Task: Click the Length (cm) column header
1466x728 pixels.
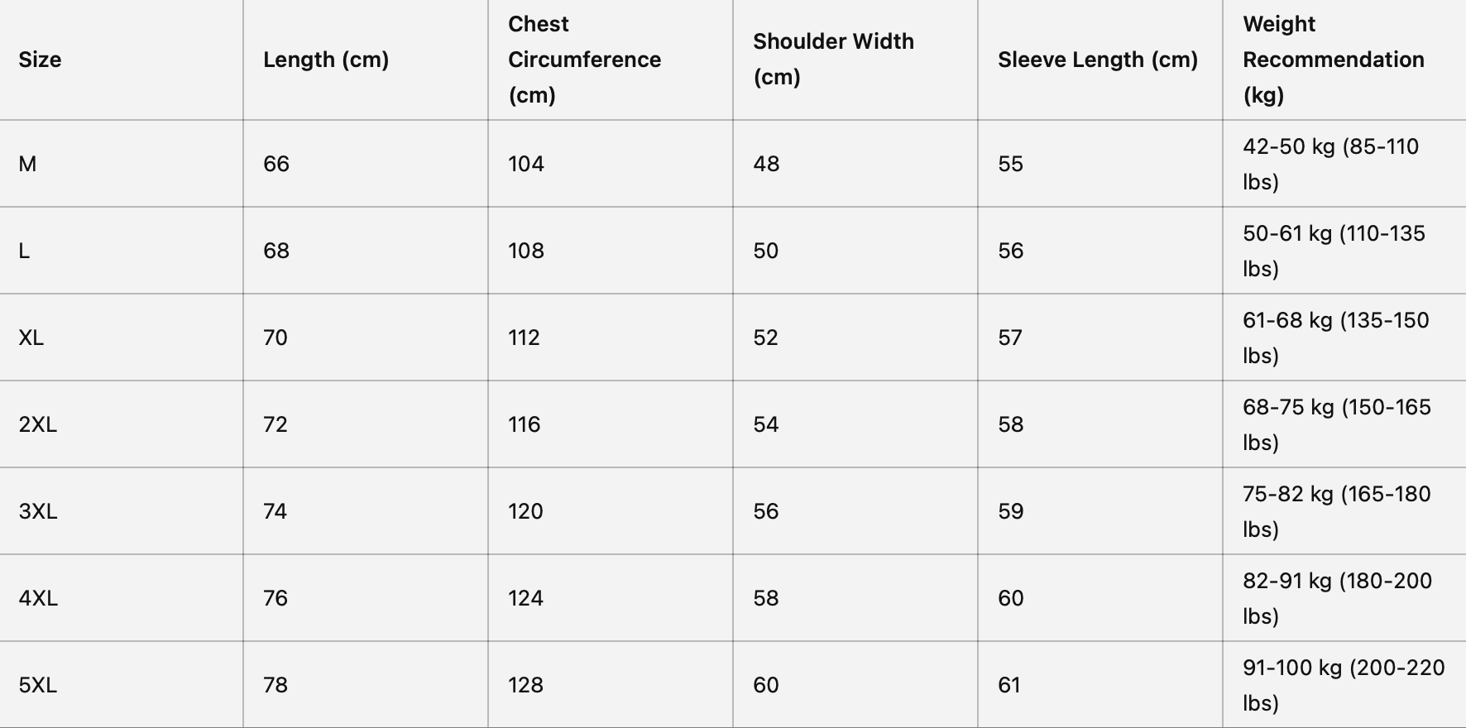Action: 326,60
